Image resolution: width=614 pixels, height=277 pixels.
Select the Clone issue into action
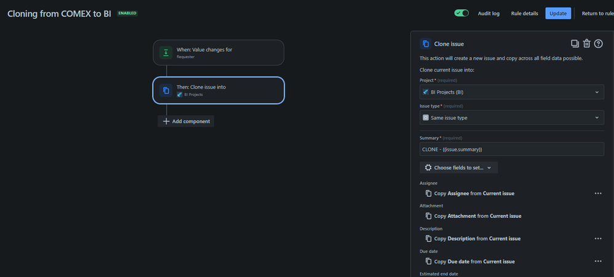click(x=218, y=90)
